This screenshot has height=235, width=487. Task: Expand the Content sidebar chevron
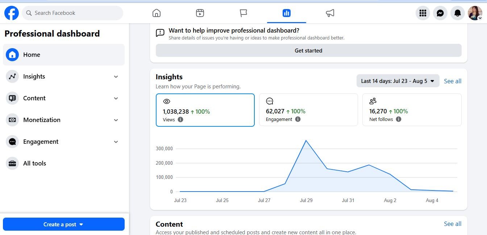[x=116, y=98]
